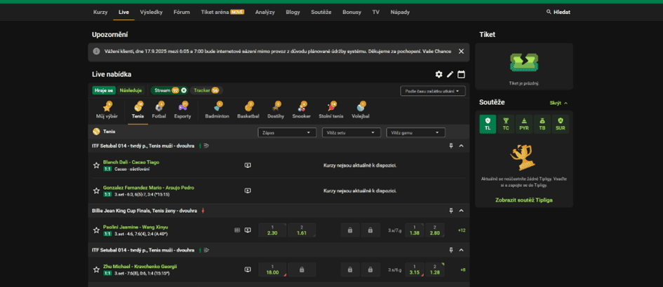Open stream for Blanch Dali match
Viewport: 663px width, 287px height.
(x=248, y=165)
